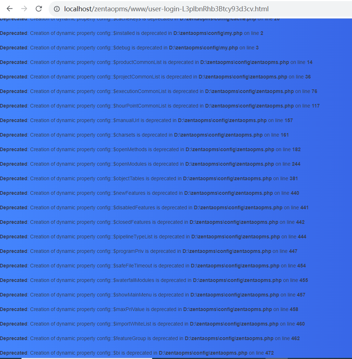Click the $featureGroup deprecation line

coord(150,339)
